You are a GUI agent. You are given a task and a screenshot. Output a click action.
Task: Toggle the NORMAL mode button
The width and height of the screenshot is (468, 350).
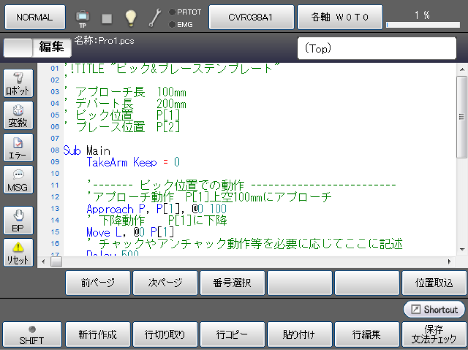tap(35, 17)
